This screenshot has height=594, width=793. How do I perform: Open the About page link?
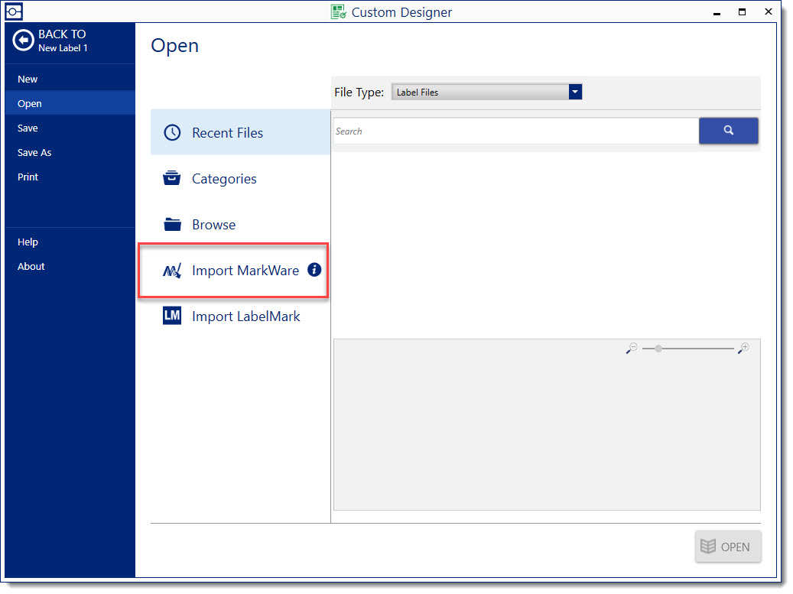[31, 266]
